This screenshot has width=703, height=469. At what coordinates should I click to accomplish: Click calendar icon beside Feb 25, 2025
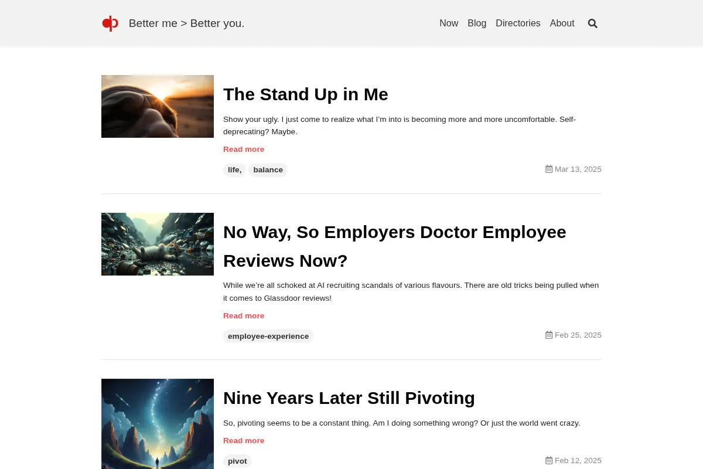549,335
